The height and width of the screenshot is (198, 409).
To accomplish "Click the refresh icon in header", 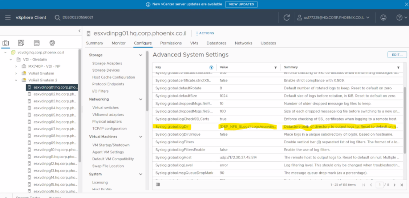I will coord(287,17).
